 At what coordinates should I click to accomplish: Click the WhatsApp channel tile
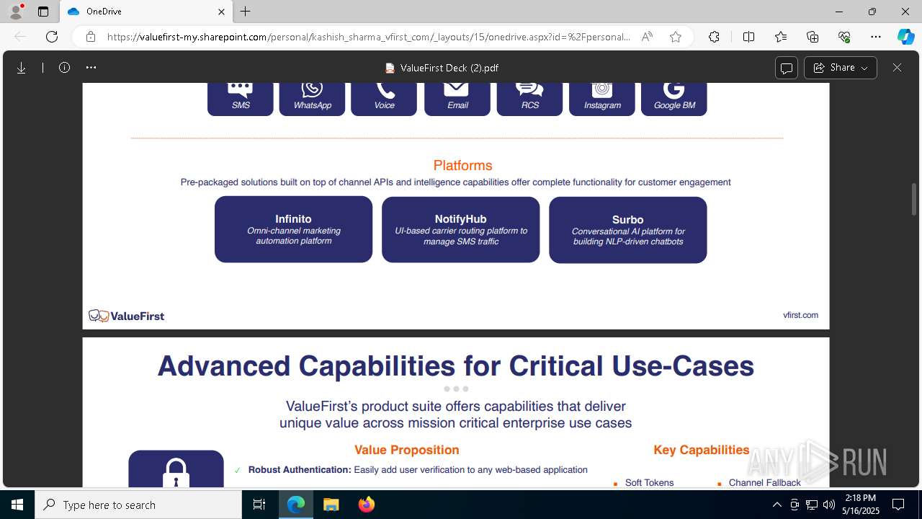pyautogui.click(x=312, y=99)
